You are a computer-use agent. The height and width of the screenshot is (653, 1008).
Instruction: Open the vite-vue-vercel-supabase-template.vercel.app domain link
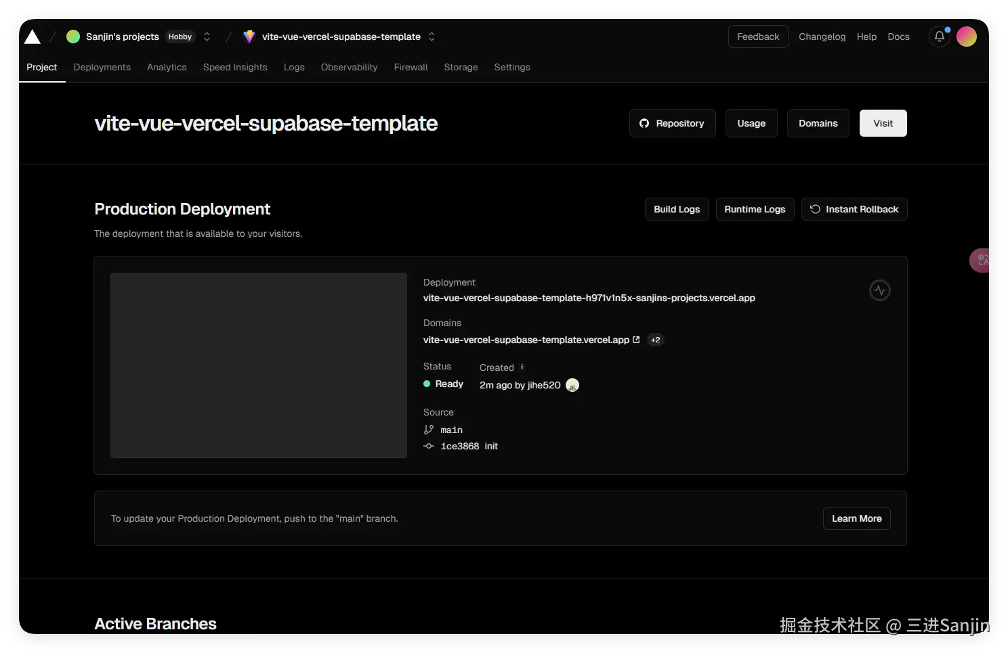click(x=526, y=340)
